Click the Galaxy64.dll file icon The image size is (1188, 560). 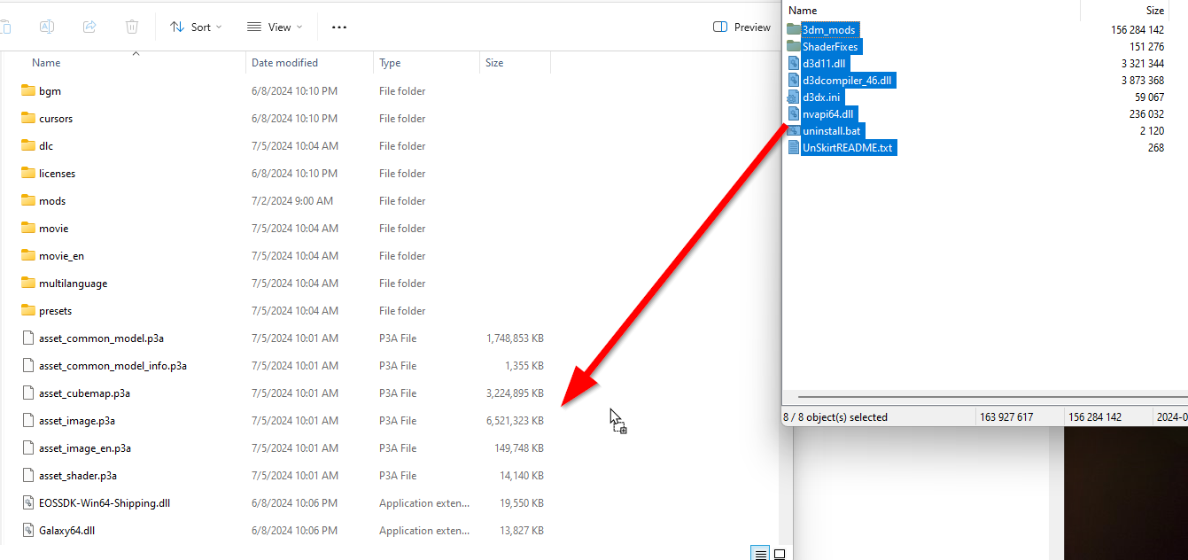(28, 531)
